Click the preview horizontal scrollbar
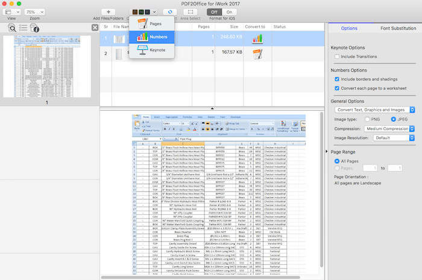This screenshot has width=422, height=280. (201, 278)
